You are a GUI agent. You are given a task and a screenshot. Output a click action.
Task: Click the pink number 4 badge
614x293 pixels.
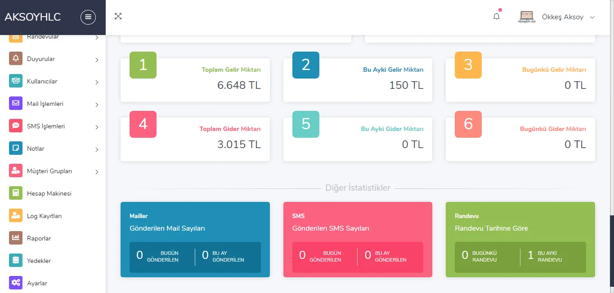point(143,124)
